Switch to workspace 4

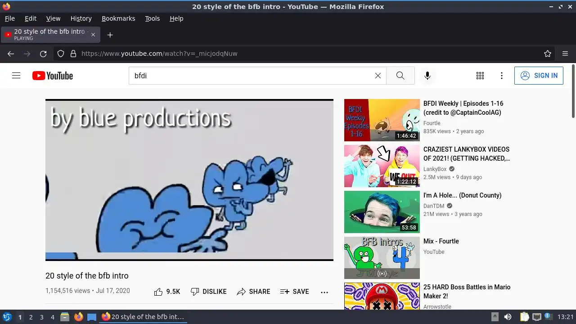click(x=52, y=317)
